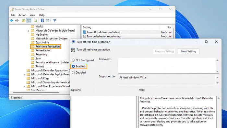Open the View menu

tap(32, 15)
